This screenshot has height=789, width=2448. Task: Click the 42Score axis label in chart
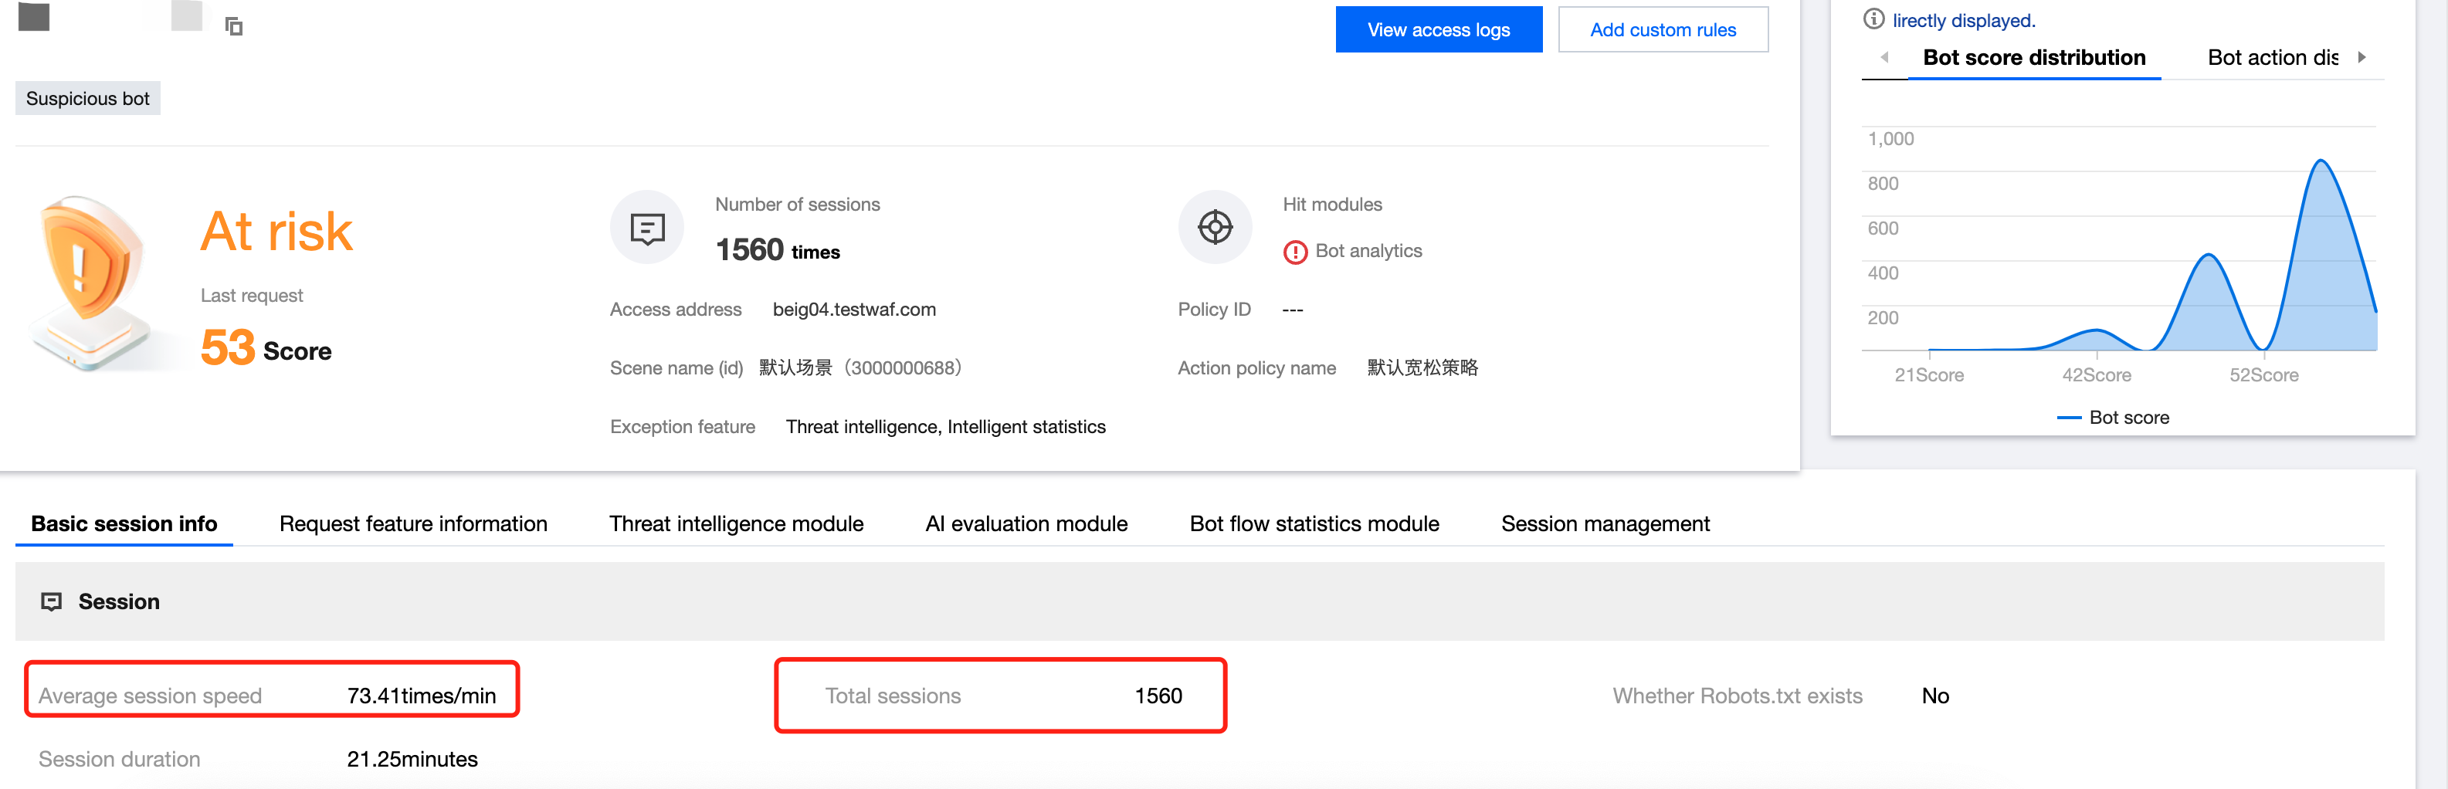pyautogui.click(x=2097, y=375)
